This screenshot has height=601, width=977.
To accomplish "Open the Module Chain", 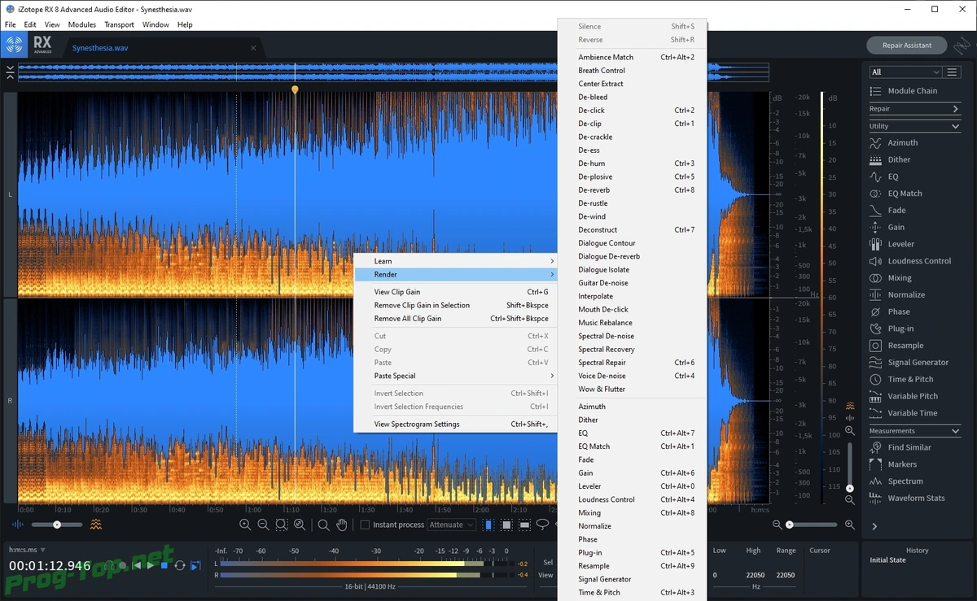I will coord(912,91).
